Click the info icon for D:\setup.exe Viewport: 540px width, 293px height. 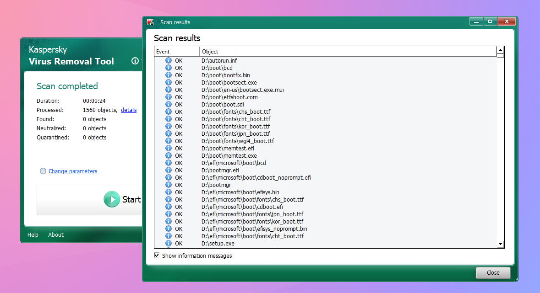(169, 243)
